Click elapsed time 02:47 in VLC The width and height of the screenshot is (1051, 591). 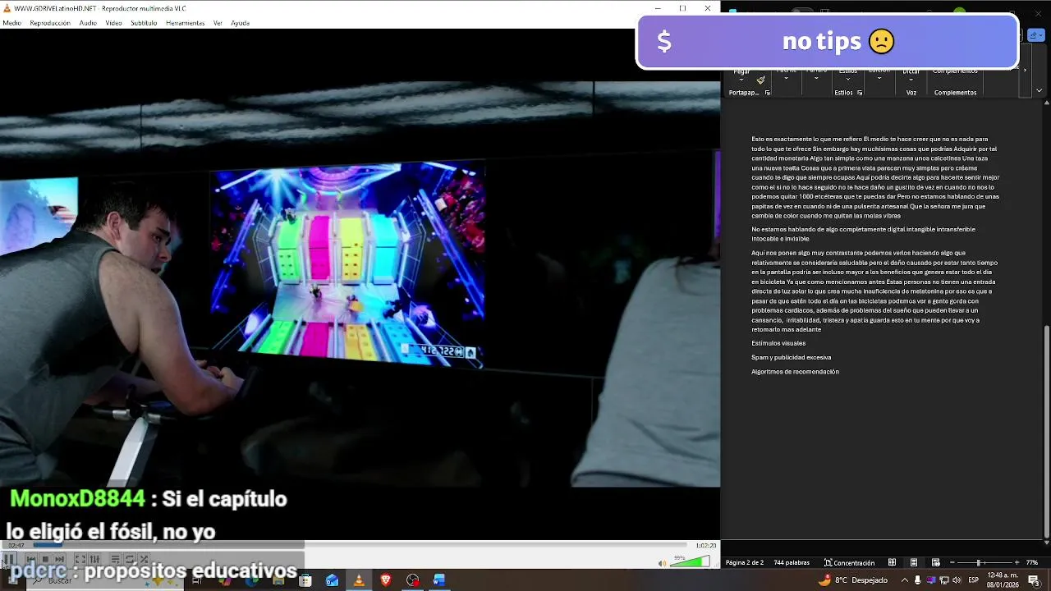(16, 545)
